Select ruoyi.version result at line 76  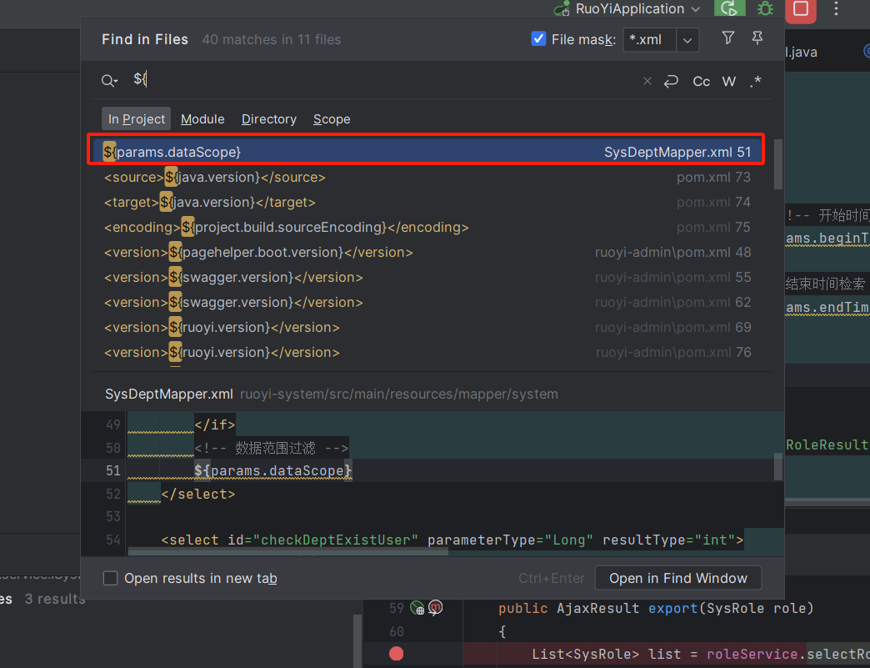(426, 352)
